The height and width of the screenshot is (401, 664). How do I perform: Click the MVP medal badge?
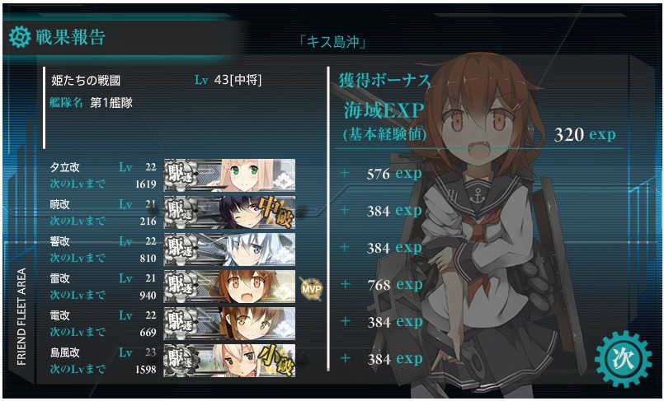311,290
